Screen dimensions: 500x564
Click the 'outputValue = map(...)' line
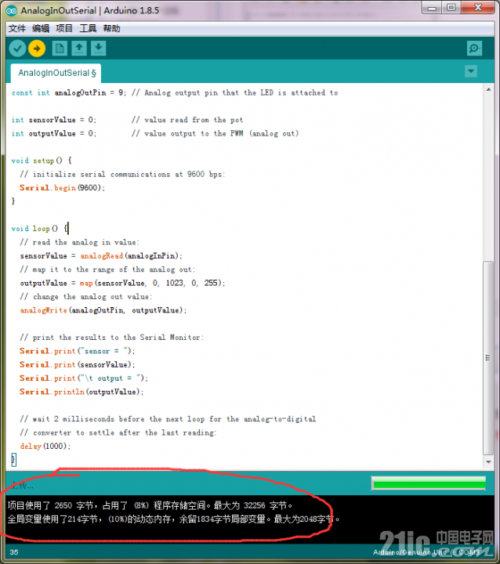122,283
